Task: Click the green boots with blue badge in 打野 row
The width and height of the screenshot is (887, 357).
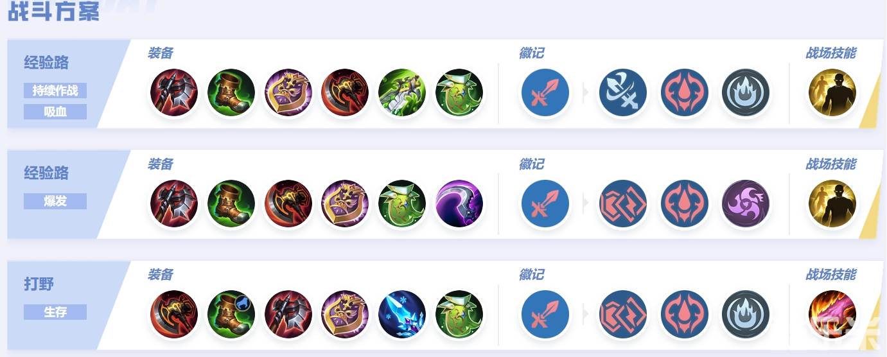Action: click(x=231, y=315)
